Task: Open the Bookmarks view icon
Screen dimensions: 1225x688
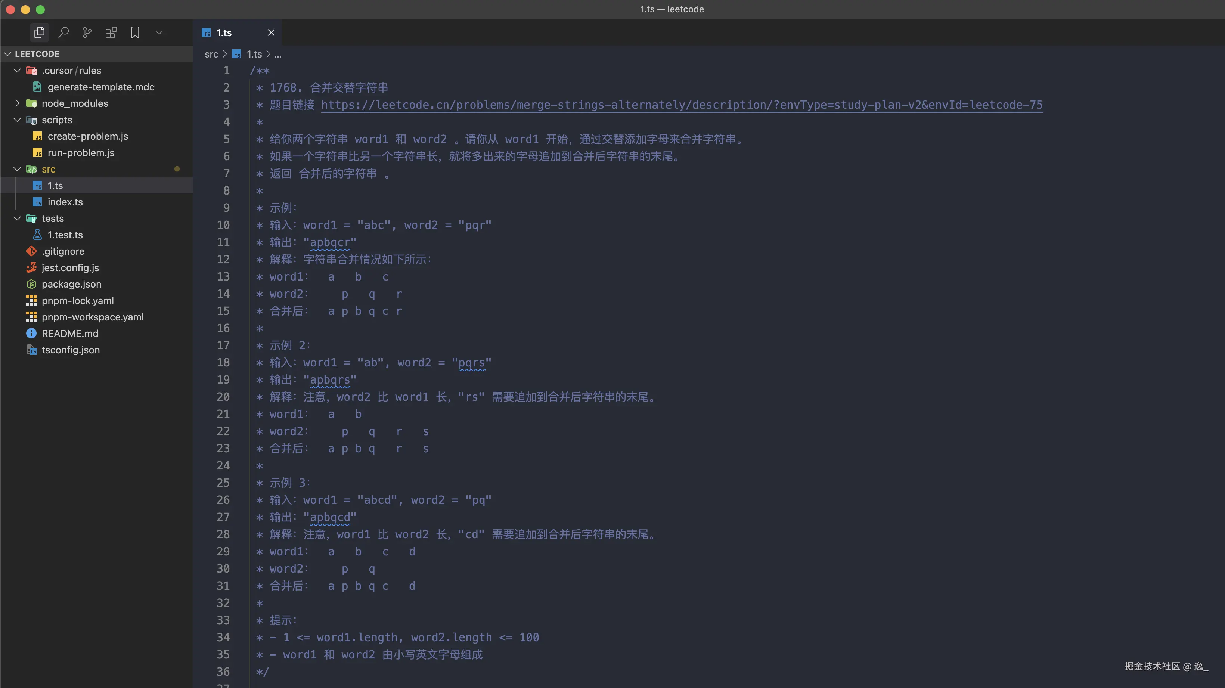Action: pyautogui.click(x=135, y=32)
